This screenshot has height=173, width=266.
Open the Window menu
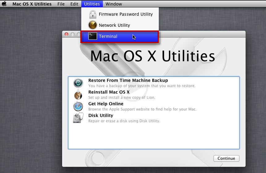tap(114, 4)
